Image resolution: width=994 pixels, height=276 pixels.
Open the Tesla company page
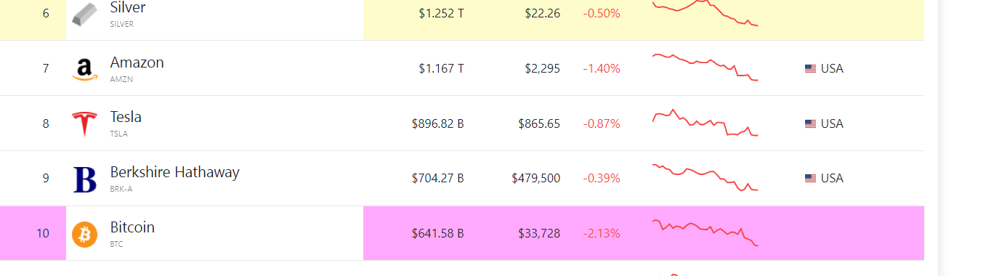(x=126, y=117)
